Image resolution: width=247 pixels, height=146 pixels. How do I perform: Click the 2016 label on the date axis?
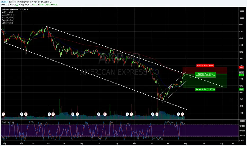[x=152, y=144]
